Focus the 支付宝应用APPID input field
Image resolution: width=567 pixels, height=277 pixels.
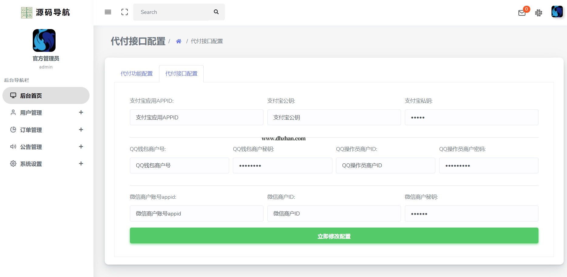pos(196,117)
